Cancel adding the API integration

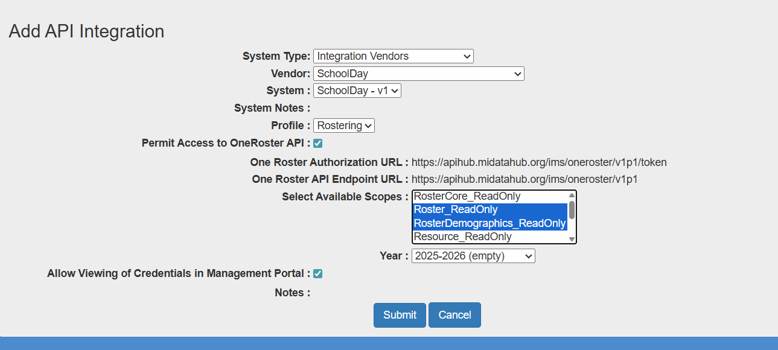click(454, 315)
